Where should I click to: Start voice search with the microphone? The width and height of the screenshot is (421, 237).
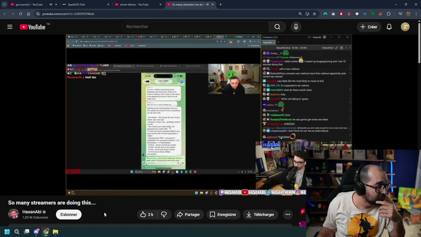click(x=296, y=27)
